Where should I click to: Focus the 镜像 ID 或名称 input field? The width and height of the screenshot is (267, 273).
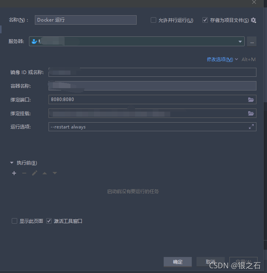pos(152,72)
